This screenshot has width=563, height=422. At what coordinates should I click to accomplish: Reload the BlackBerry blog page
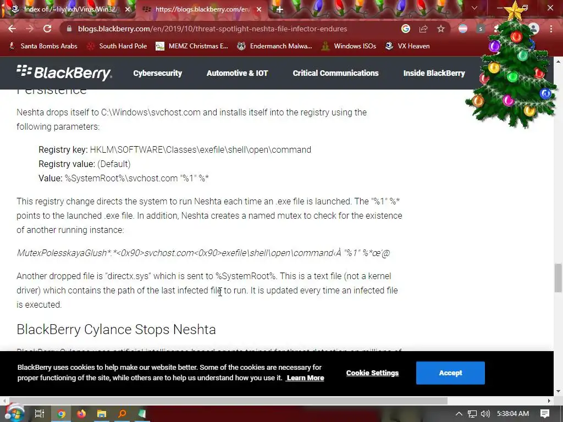pyautogui.click(x=47, y=29)
